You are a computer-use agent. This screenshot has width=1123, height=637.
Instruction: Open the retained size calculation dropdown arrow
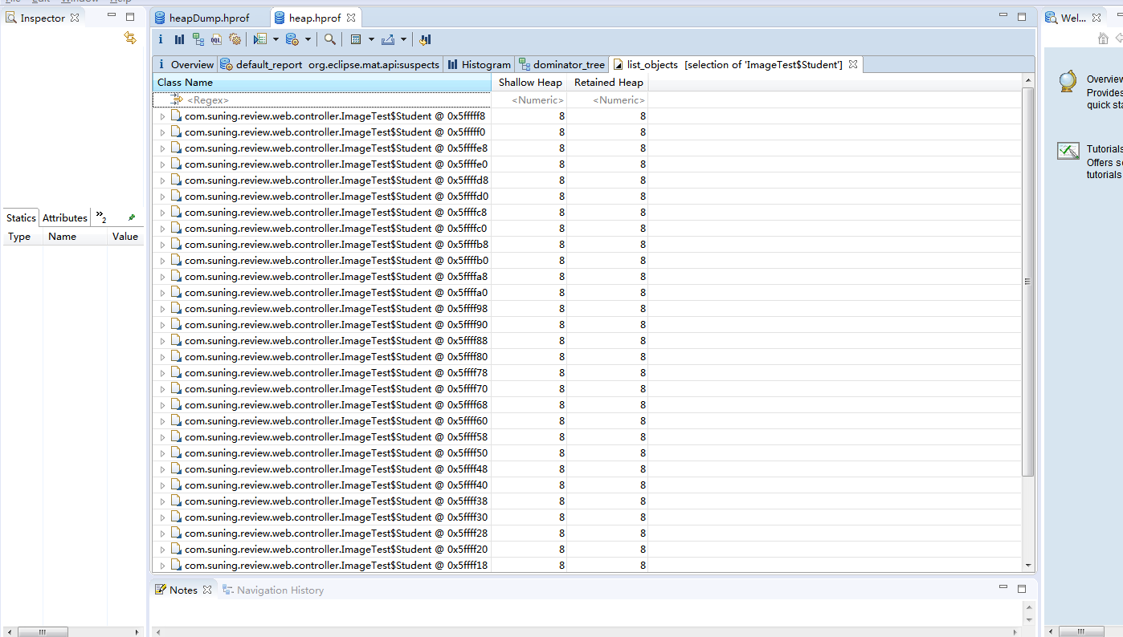point(371,39)
